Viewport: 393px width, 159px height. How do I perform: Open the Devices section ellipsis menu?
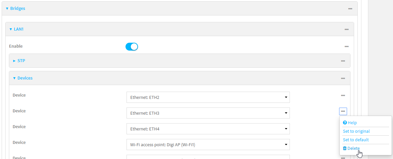tap(343, 78)
